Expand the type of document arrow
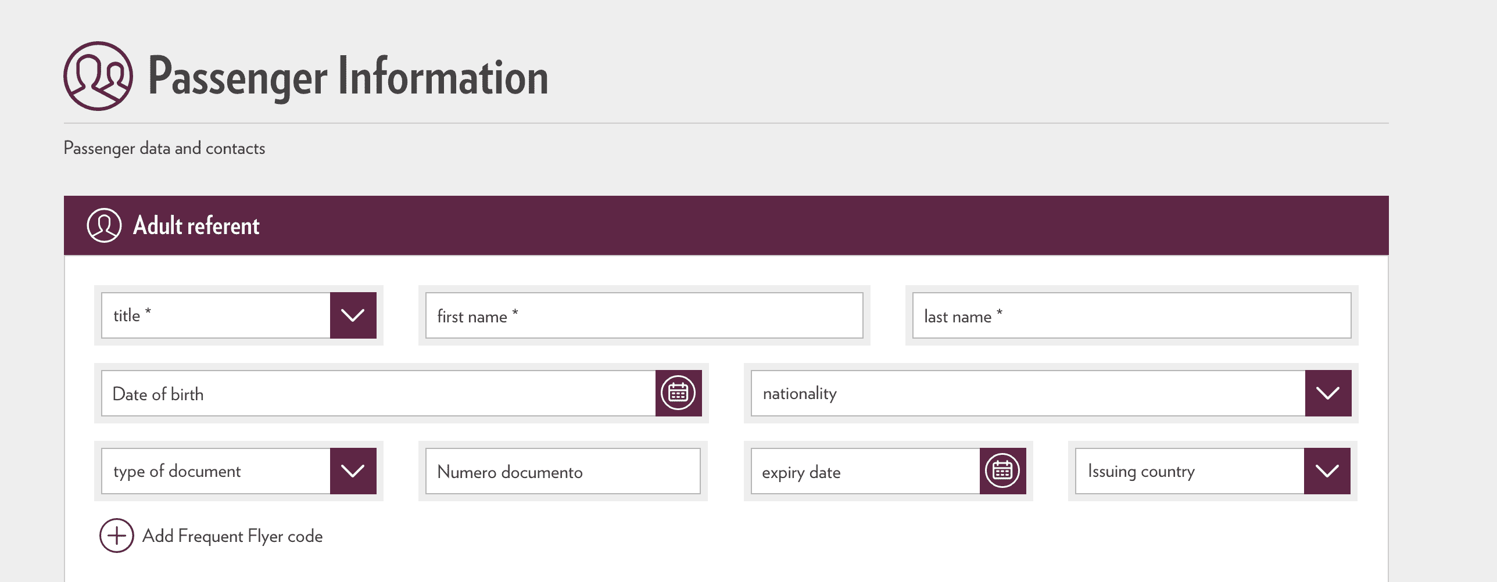1497x582 pixels. [x=353, y=471]
